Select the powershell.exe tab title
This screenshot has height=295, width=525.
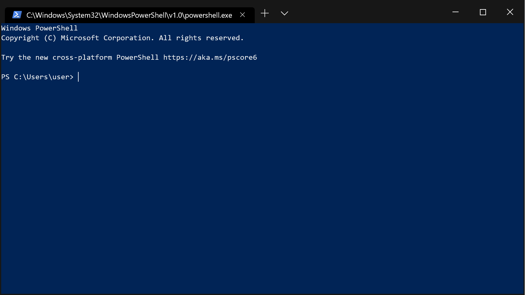[x=129, y=15]
